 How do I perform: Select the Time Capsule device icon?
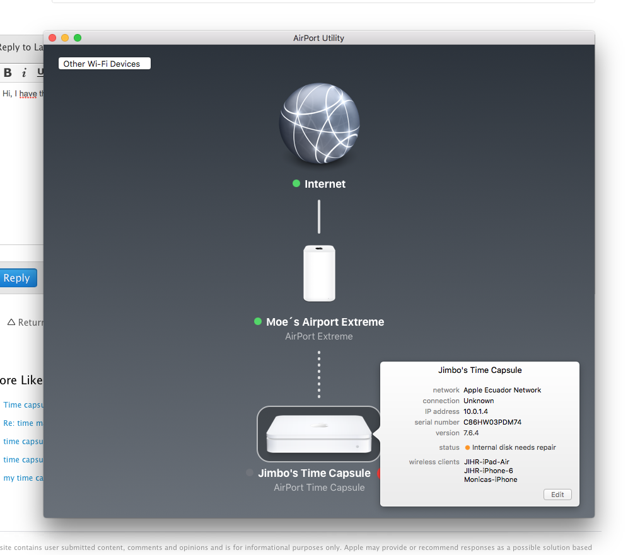click(319, 434)
